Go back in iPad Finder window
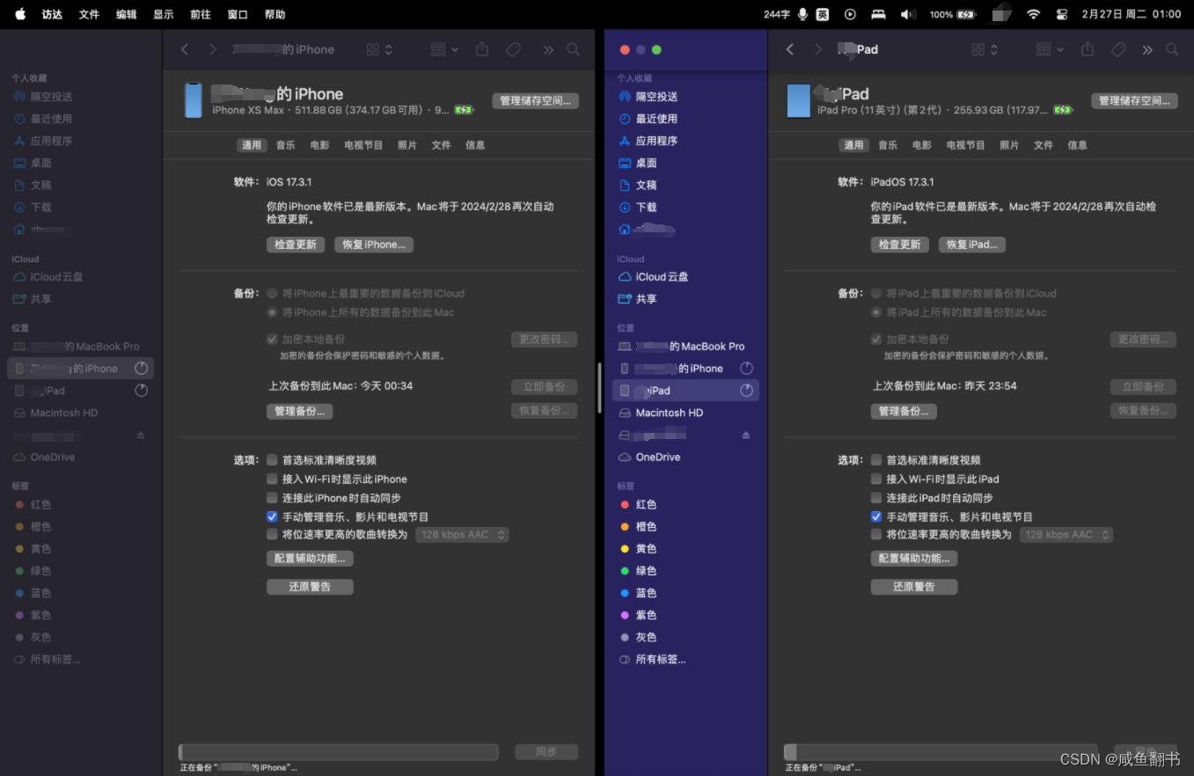The height and width of the screenshot is (776, 1194). 790,50
